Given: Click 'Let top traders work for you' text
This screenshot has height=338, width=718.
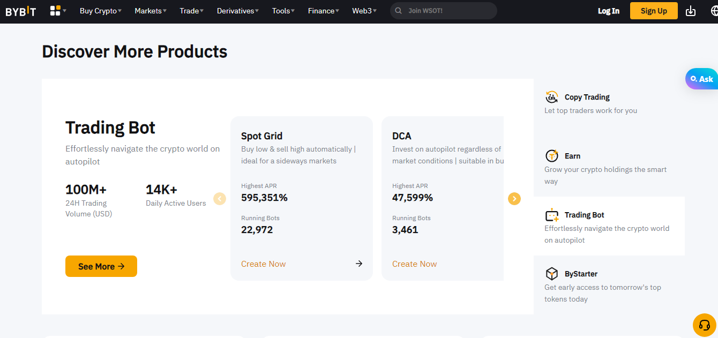Looking at the screenshot, I should (590, 110).
